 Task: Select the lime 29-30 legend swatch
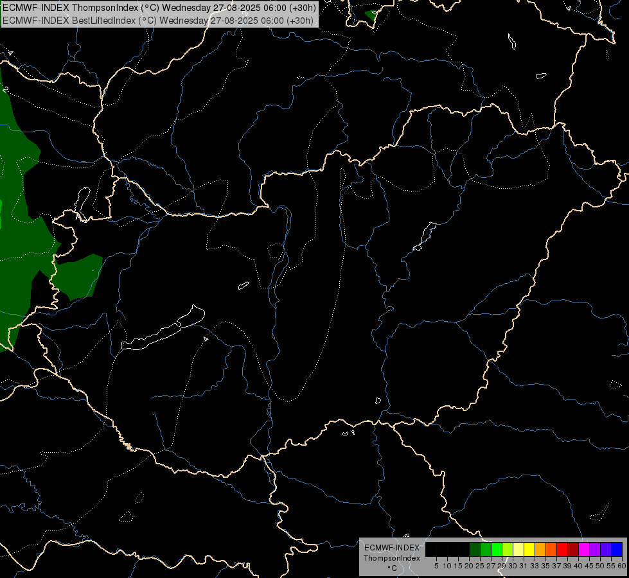tap(508, 549)
